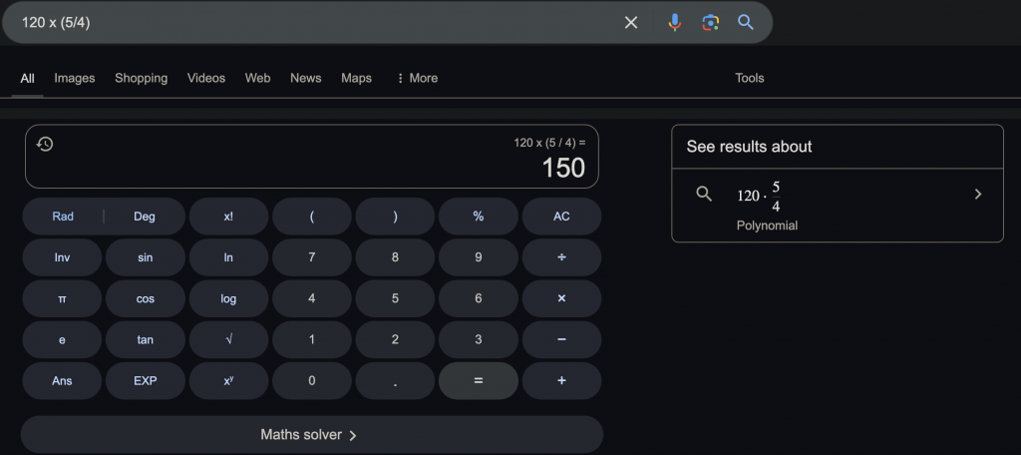
Task: Switch to the Images tab
Action: coord(75,78)
